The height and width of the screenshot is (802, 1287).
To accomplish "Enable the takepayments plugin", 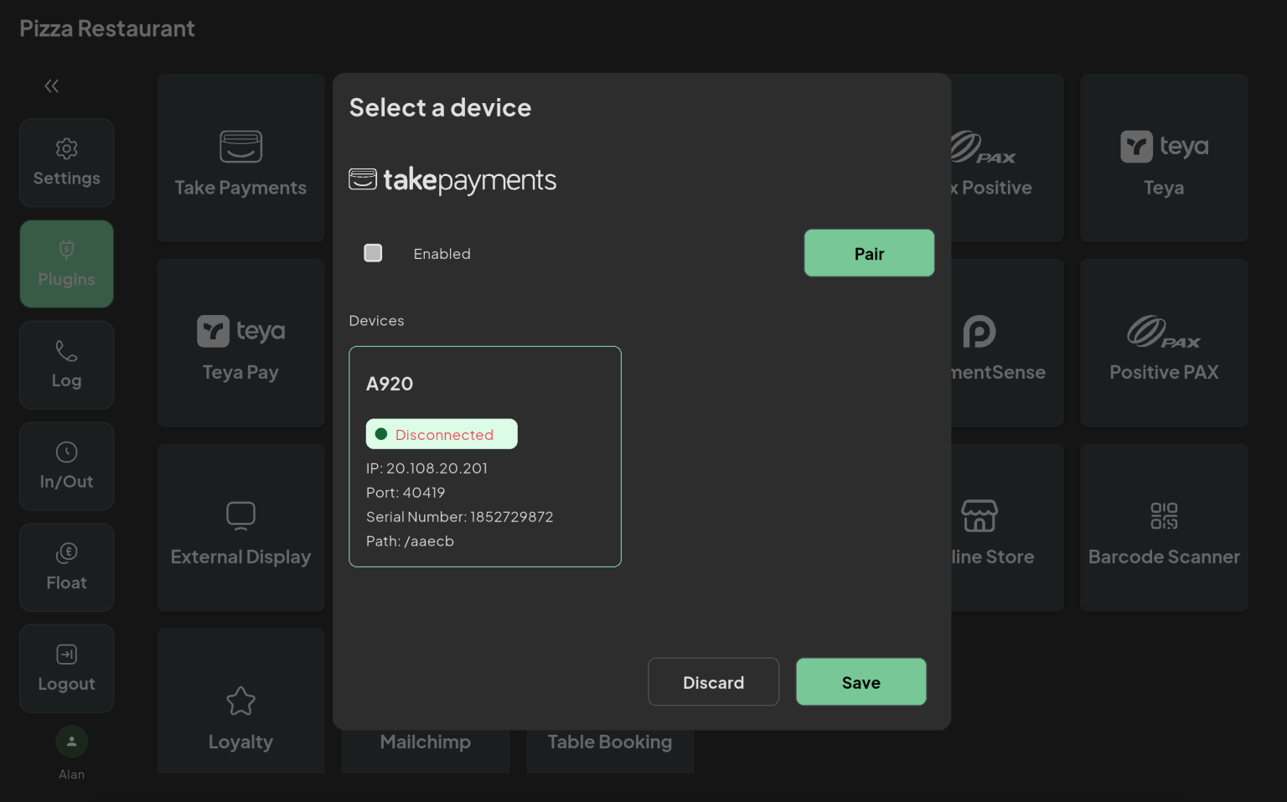I will pos(373,252).
